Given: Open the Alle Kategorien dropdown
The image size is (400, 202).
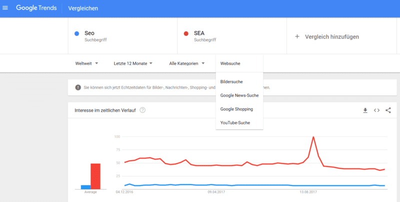Looking at the screenshot, I should (186, 64).
